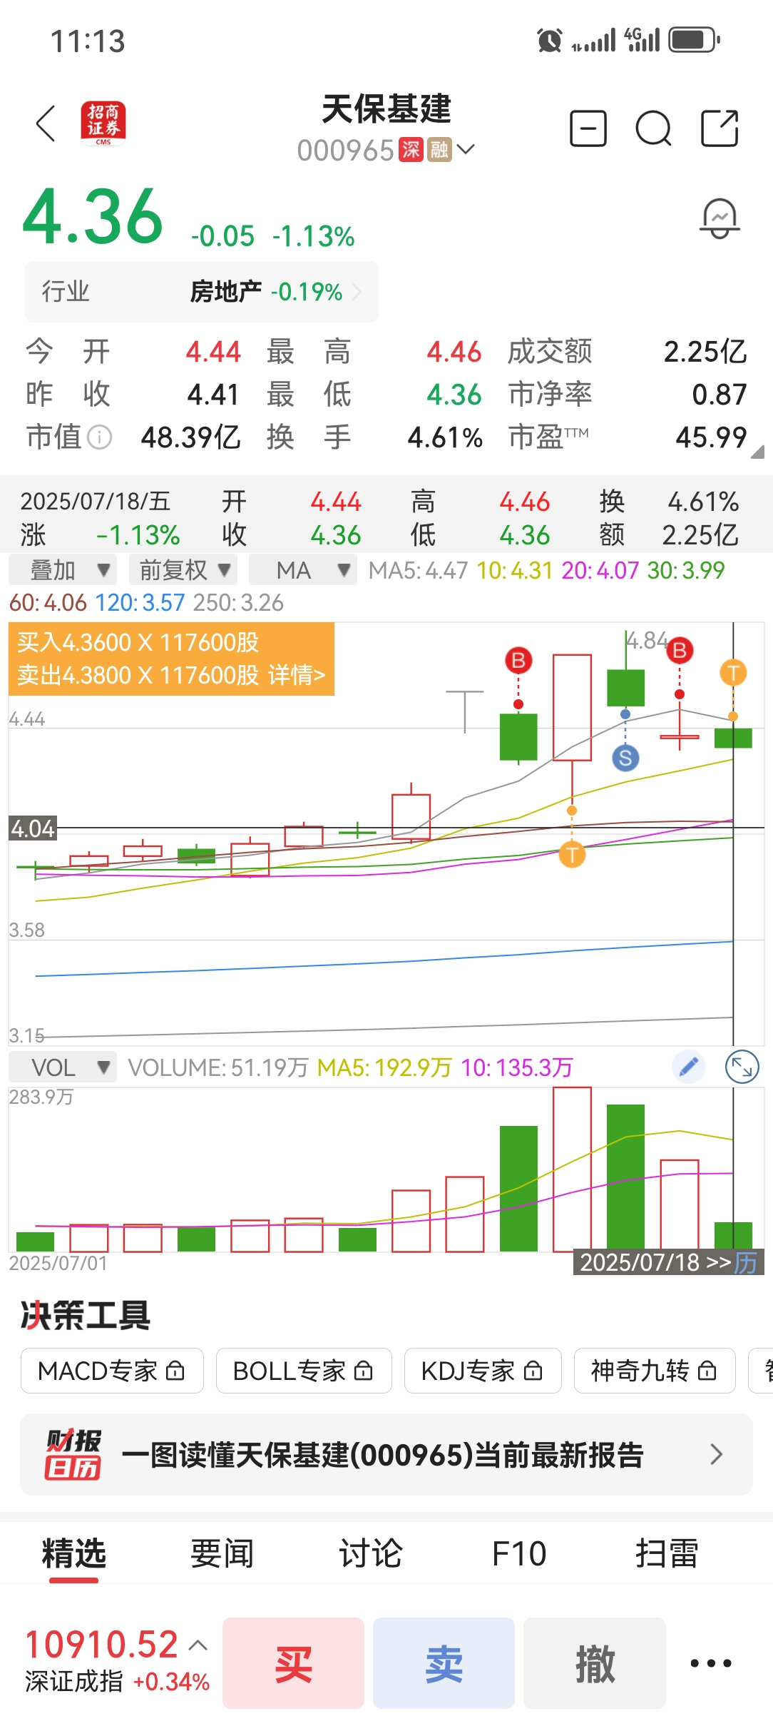Image resolution: width=773 pixels, height=1721 pixels.
Task: Open the 叠加 overlay dropdown
Action: [63, 570]
